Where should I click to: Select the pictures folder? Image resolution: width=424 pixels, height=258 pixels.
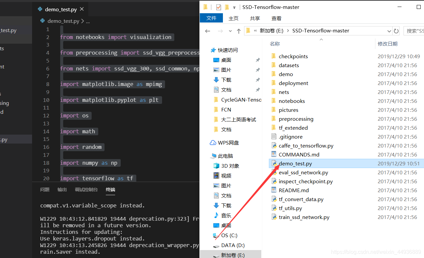coord(288,110)
